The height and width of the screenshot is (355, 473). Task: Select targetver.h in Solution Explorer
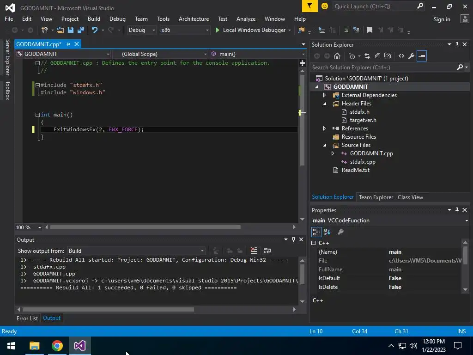pyautogui.click(x=363, y=120)
